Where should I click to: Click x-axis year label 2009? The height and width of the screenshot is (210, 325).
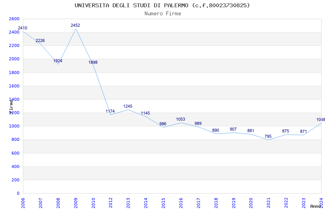[76, 203]
